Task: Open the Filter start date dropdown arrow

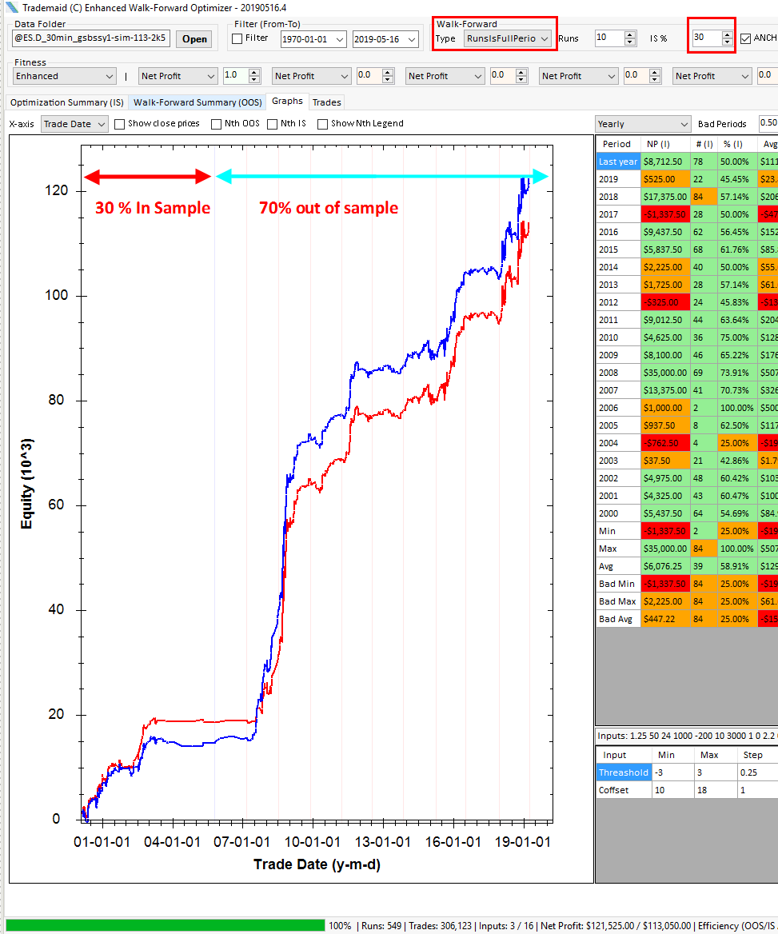Action: [x=339, y=39]
